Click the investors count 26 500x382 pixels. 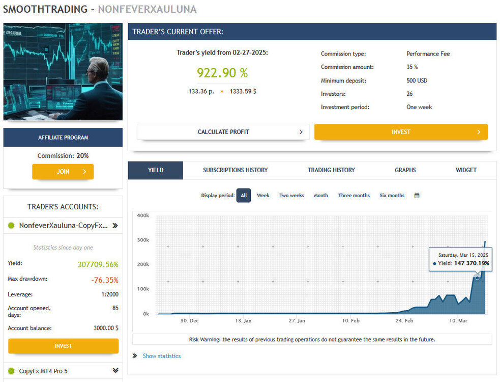pyautogui.click(x=409, y=94)
